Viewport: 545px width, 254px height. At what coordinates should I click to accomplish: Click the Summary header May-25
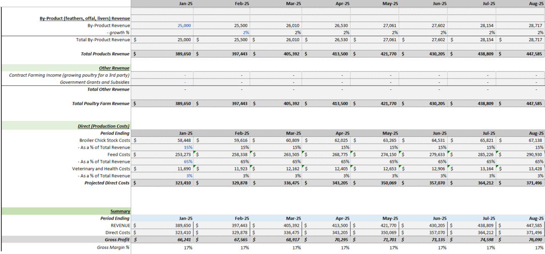pyautogui.click(x=390, y=218)
